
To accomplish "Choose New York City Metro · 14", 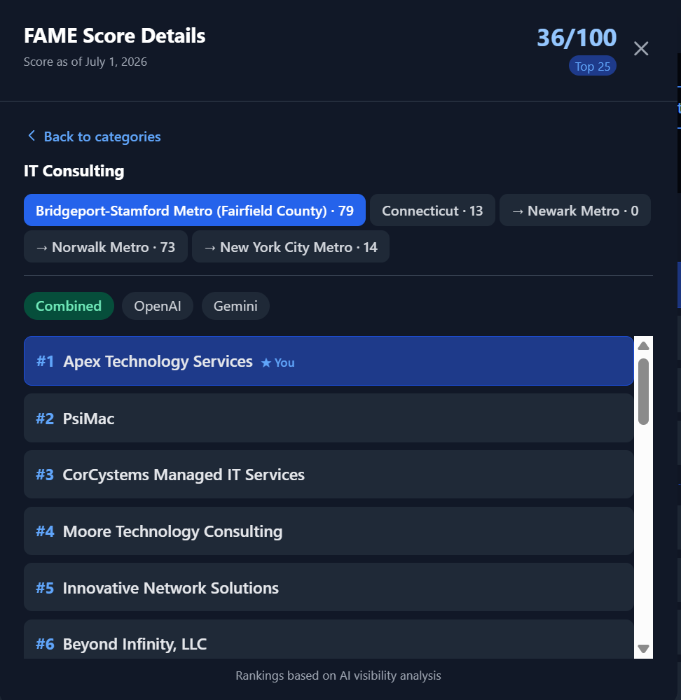I will tap(291, 247).
